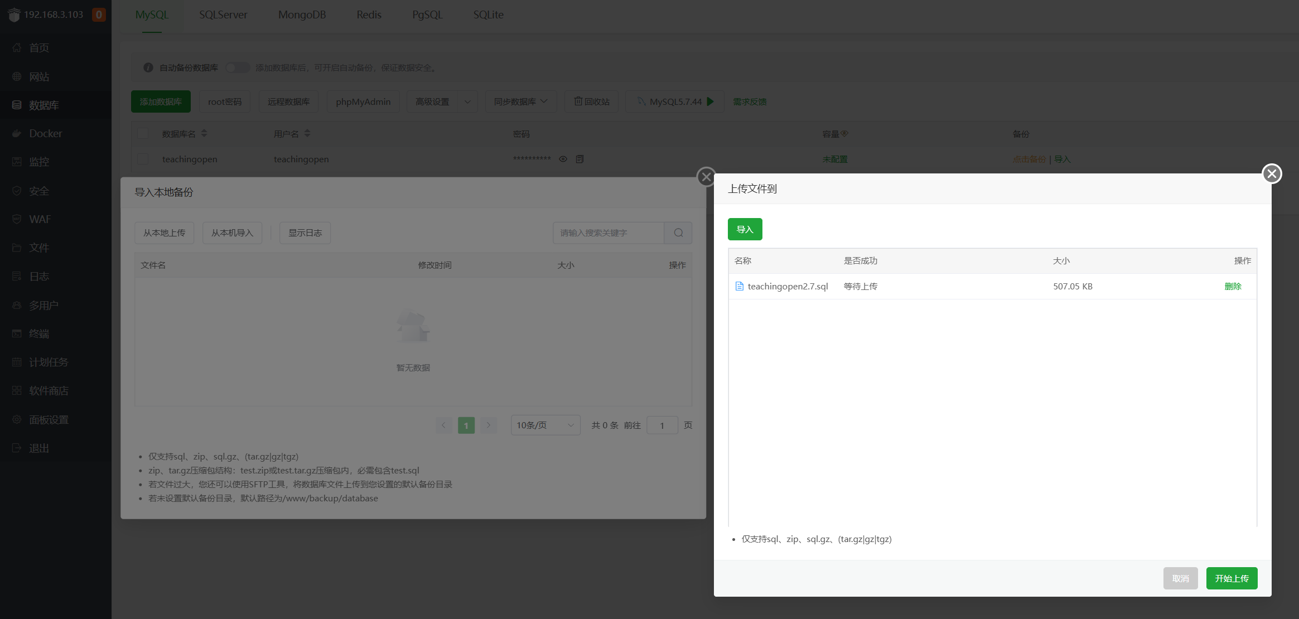Click the copy password icon
Viewport: 1299px width, 619px height.
click(x=580, y=159)
